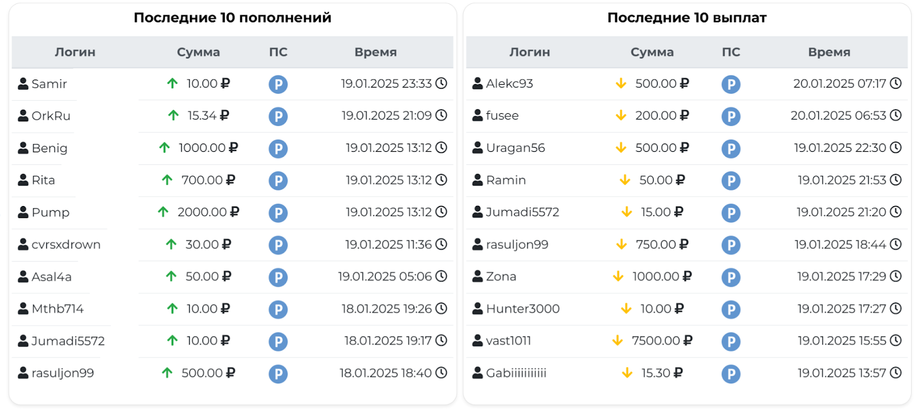Screen dimensions: 915x416
Task: Click the green up arrow beside Rita's 700.00
Action: (x=167, y=180)
